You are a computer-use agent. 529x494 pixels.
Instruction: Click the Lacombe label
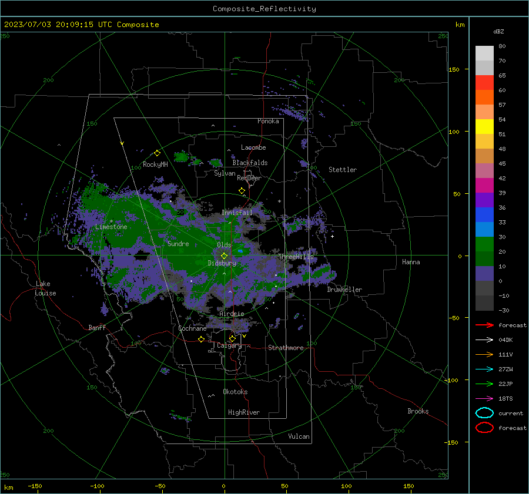(x=253, y=147)
